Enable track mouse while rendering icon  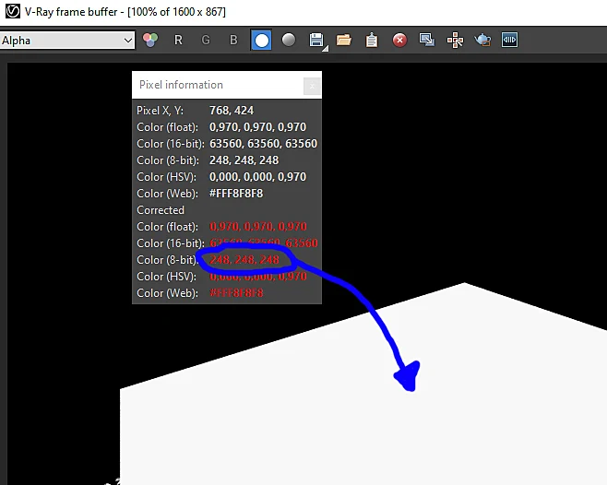pyautogui.click(x=455, y=40)
